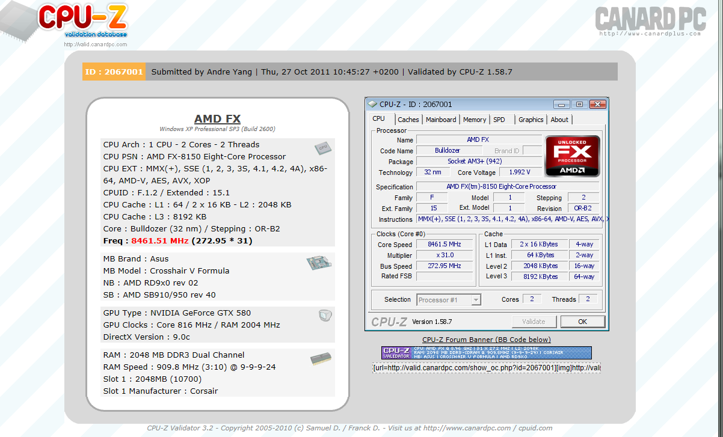Click the red 8461.51 MHz frequency value
The width and height of the screenshot is (723, 437).
(160, 241)
